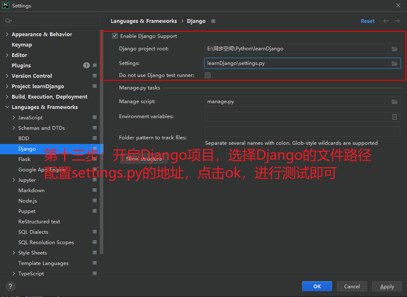This screenshot has width=407, height=297.
Task: Click the project-level icon beside Project: learnDjango
Action: (95, 86)
